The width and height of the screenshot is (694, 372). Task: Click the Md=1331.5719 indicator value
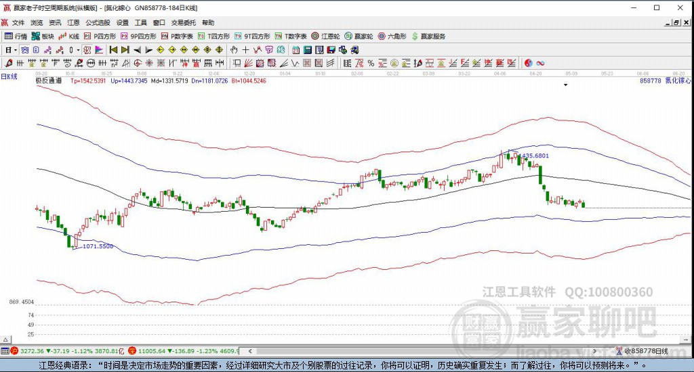pos(169,81)
